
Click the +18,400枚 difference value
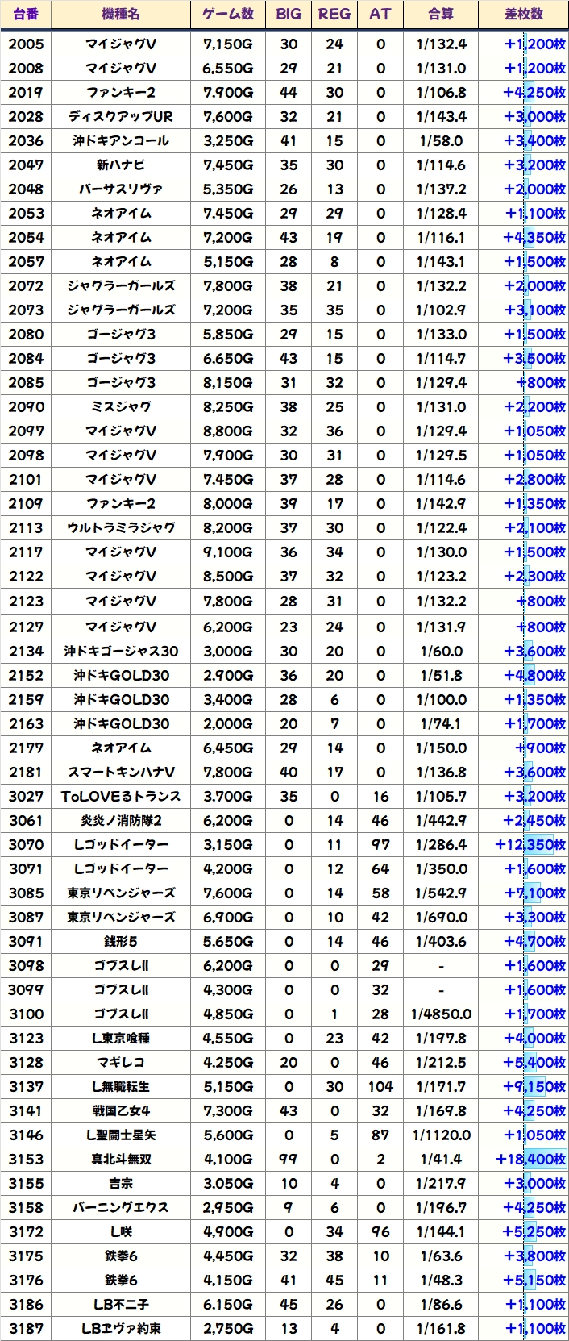coord(530,1159)
